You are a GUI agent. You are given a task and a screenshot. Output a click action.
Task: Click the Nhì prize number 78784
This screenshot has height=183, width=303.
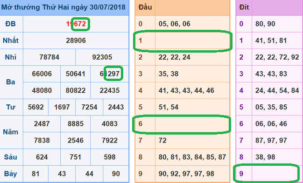[49, 57]
